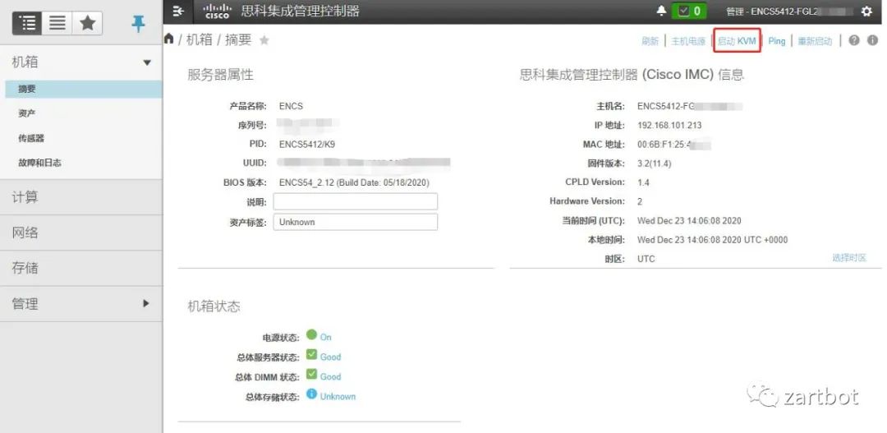The image size is (887, 433).
Task: Expand the 管理 section arrow
Action: click(x=146, y=303)
